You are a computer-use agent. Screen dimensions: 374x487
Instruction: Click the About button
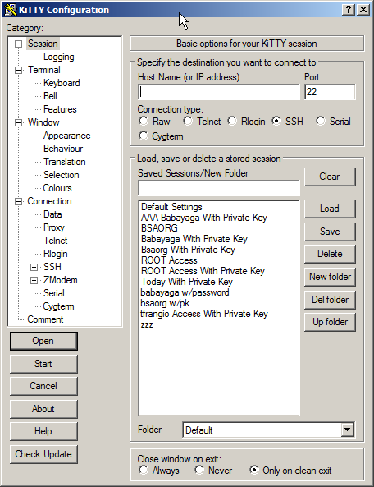tap(43, 409)
